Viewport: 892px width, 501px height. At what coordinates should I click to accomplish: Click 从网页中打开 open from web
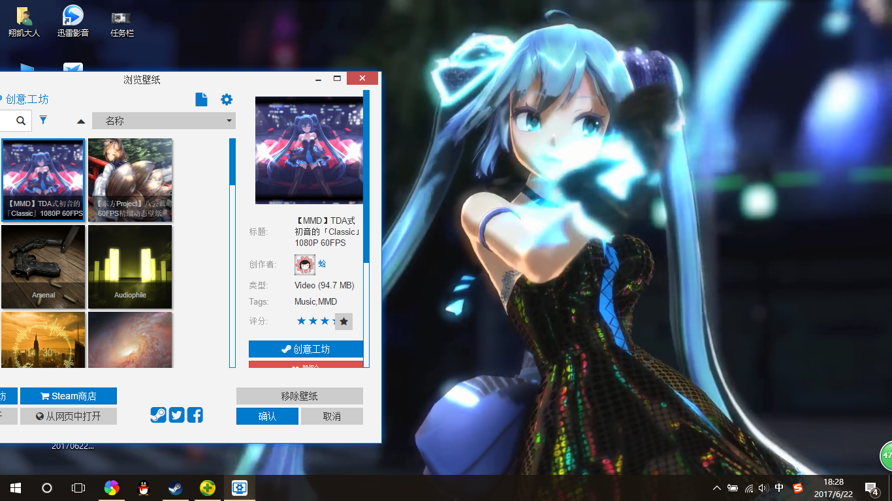(69, 416)
